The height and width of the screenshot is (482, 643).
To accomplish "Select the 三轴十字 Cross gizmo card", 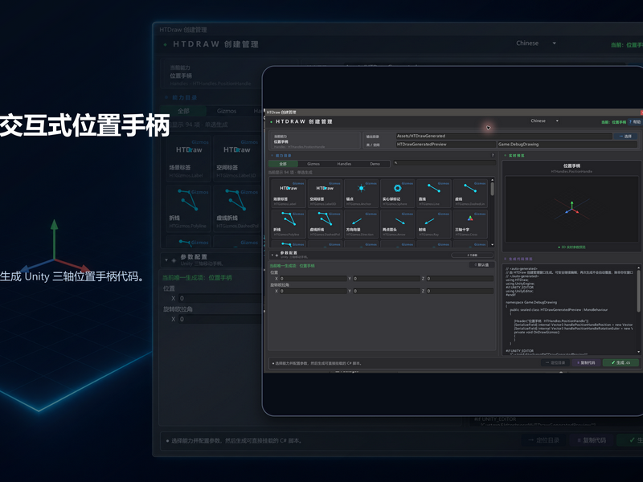I will click(x=470, y=224).
